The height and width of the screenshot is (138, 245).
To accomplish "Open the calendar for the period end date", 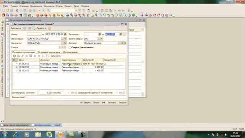I will tap(121, 34).
